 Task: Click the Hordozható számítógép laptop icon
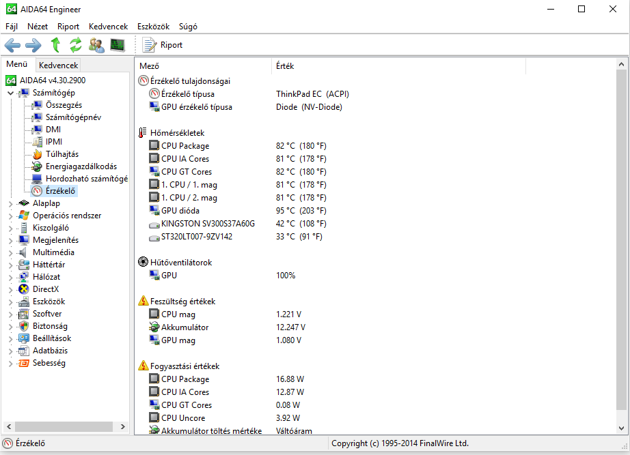[x=37, y=179]
